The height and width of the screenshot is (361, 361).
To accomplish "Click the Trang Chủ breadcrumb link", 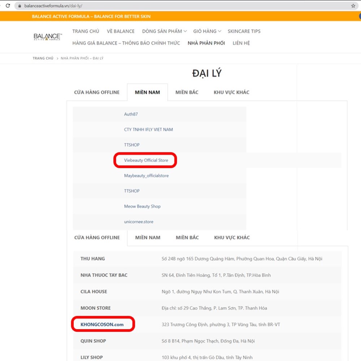I will coord(43,58).
